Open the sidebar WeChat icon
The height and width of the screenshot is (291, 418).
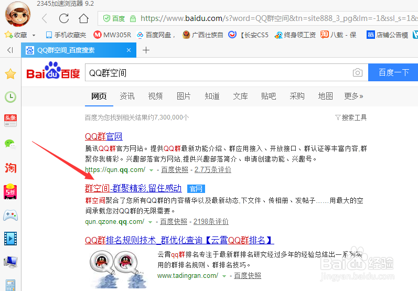tap(10, 144)
